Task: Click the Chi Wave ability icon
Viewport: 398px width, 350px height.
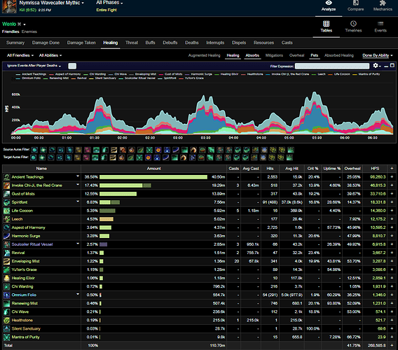Action: coord(6,311)
